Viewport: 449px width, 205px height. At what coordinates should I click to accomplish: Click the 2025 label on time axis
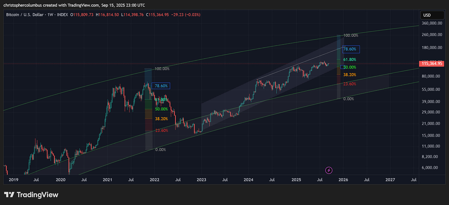[296, 179]
